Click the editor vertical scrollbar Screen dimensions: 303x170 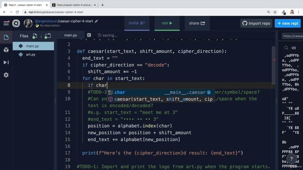coord(273,65)
